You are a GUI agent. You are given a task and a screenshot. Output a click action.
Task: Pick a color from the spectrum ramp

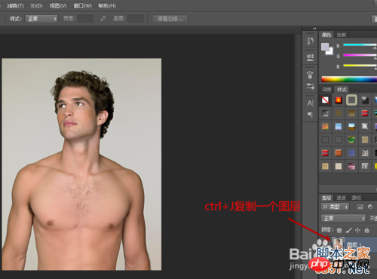click(349, 79)
